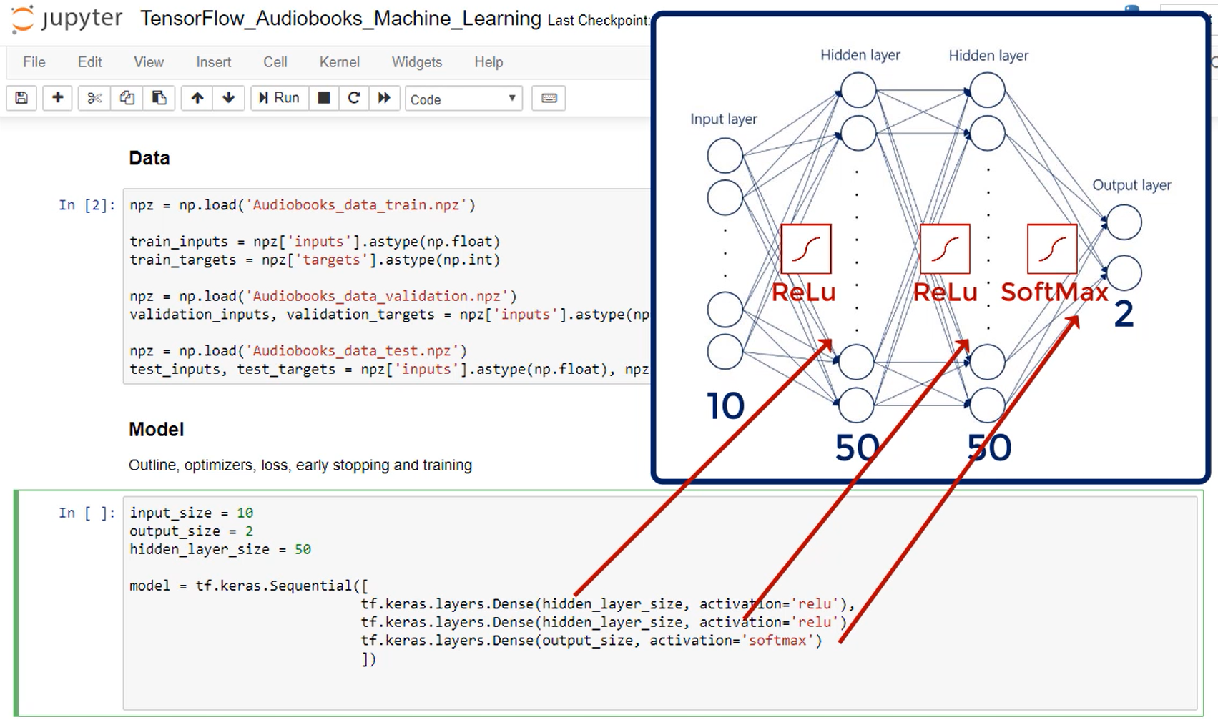
Task: Paste cells below
Action: 159,98
